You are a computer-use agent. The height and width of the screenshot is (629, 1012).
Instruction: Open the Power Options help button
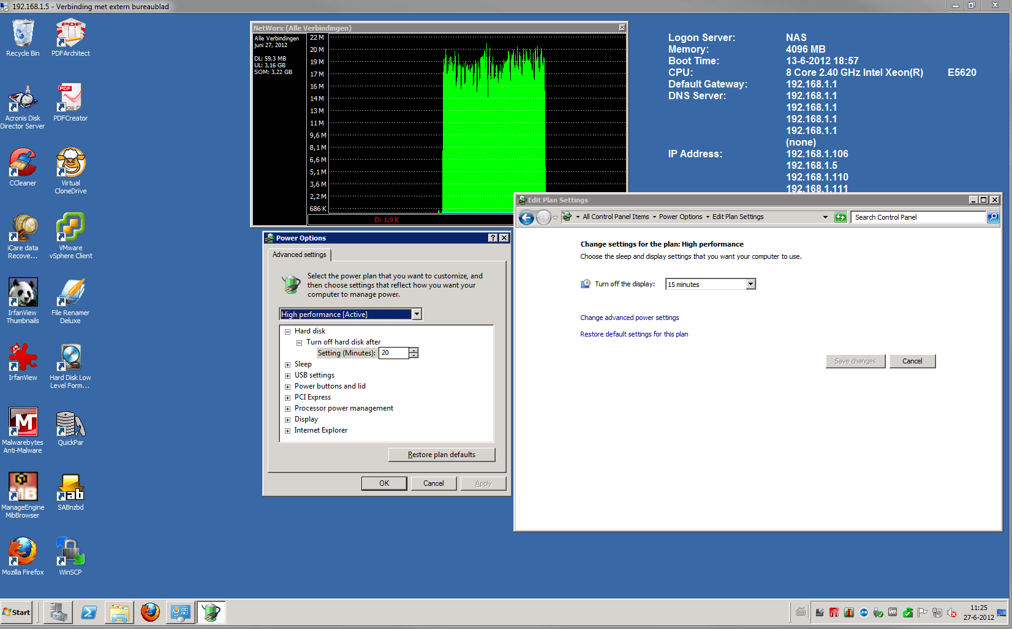pyautogui.click(x=493, y=238)
